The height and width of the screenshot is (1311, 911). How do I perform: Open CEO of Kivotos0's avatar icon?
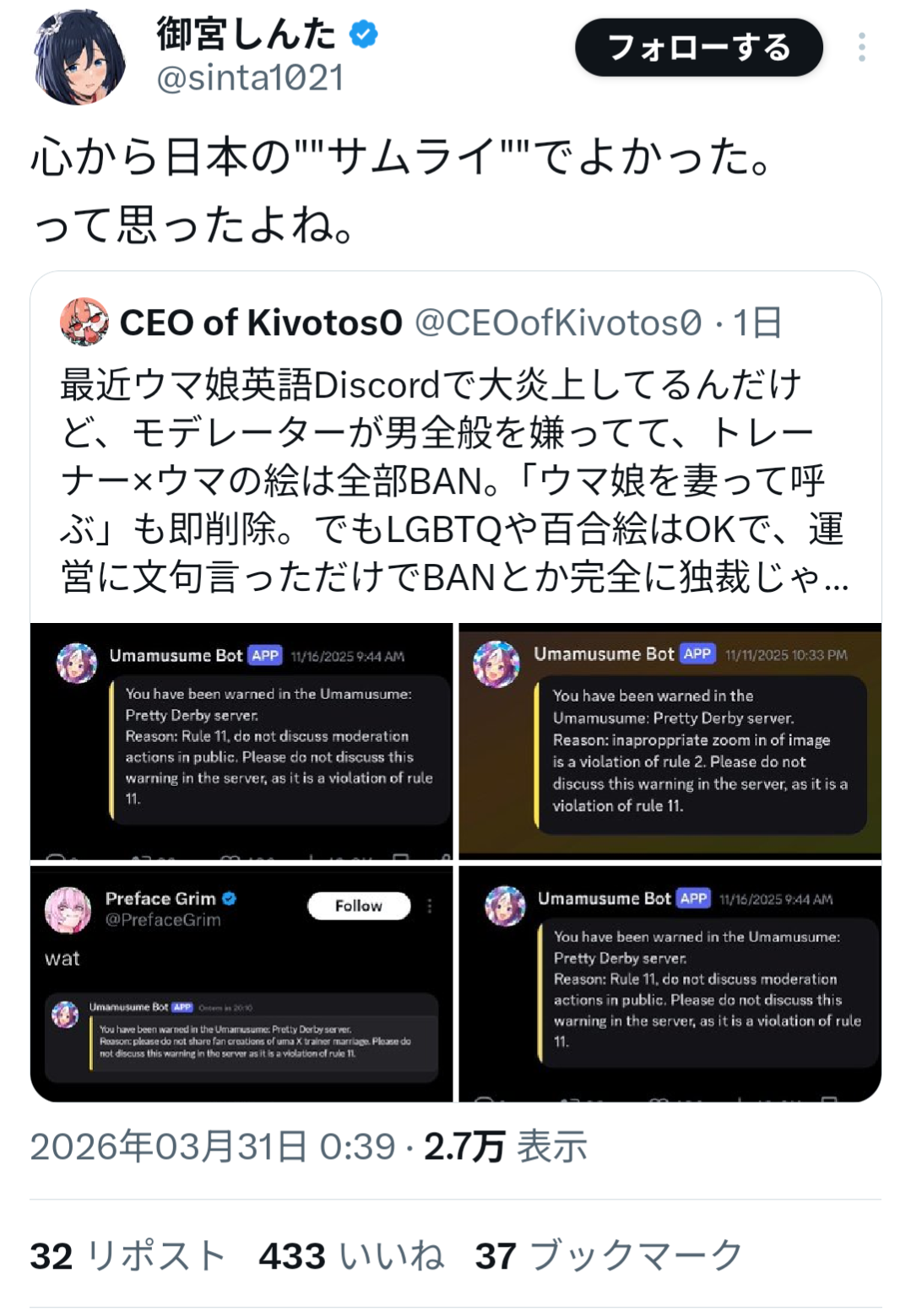coord(84,322)
